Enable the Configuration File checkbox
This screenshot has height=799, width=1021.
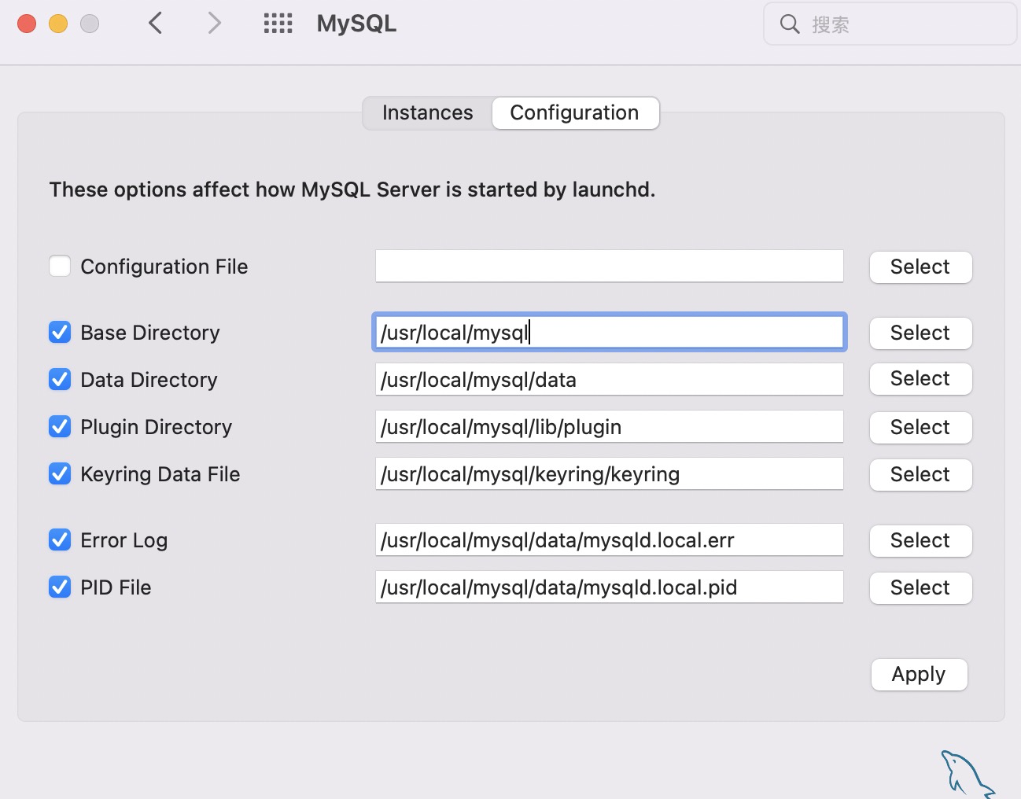60,266
